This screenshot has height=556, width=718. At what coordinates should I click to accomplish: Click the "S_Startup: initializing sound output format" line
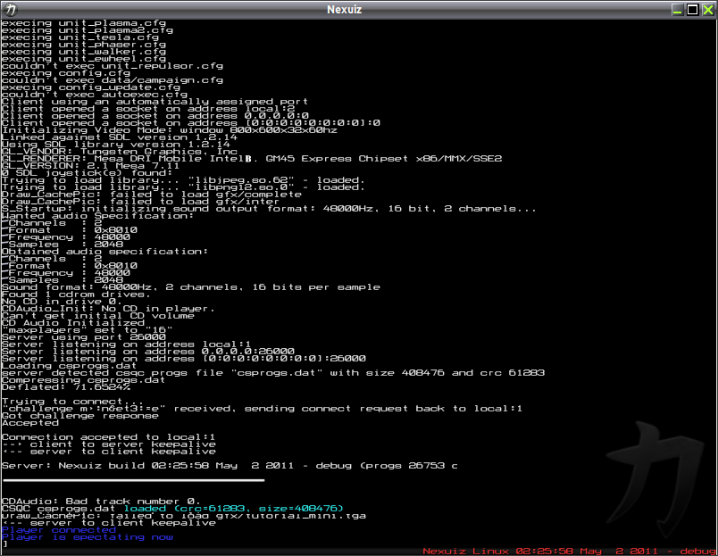269,209
